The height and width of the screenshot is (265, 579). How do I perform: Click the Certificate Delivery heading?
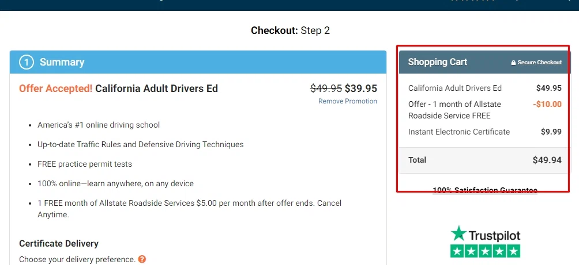point(59,244)
